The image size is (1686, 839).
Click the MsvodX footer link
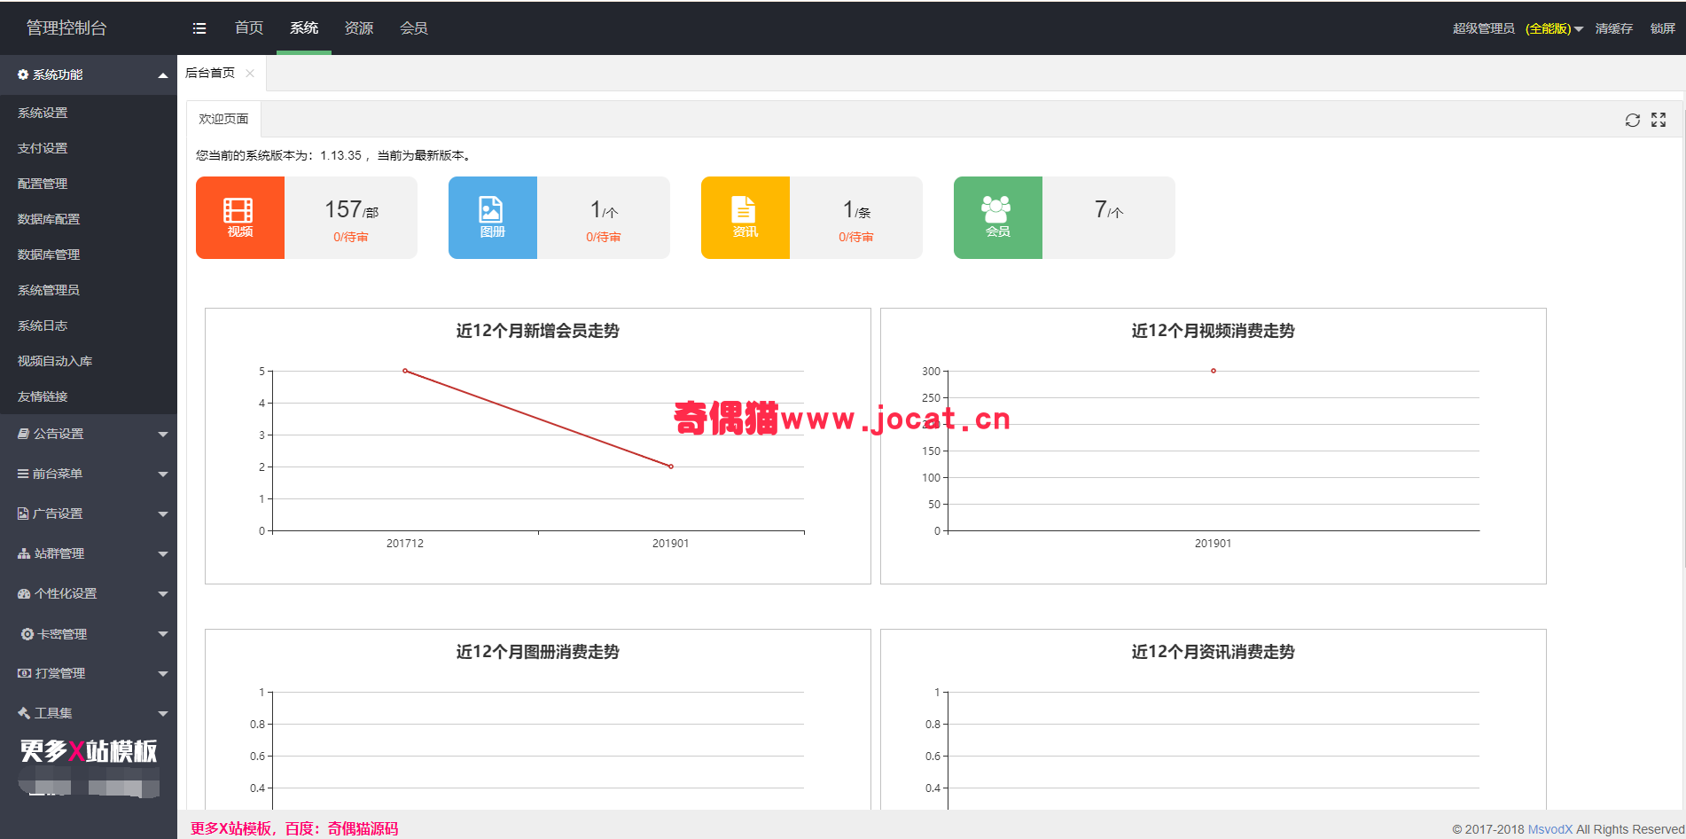(x=1549, y=829)
